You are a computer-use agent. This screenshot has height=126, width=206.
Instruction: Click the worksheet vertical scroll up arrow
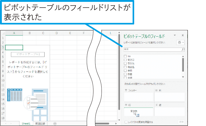coord(119,32)
